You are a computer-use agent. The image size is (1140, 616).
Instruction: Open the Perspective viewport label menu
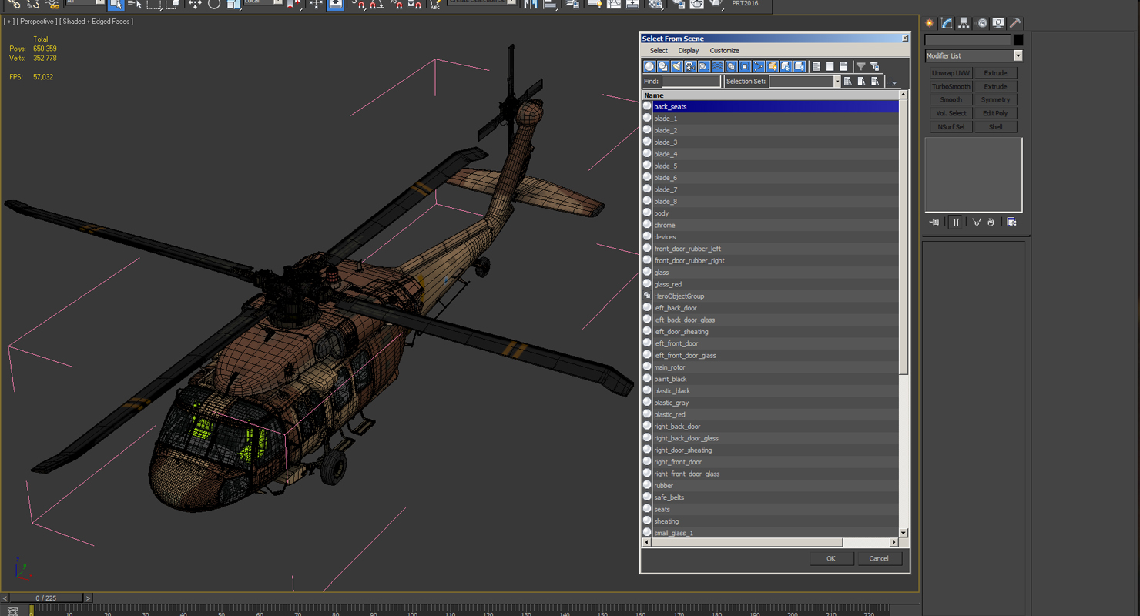37,22
